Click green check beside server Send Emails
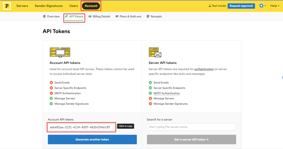283x149 pixels. (x=150, y=83)
